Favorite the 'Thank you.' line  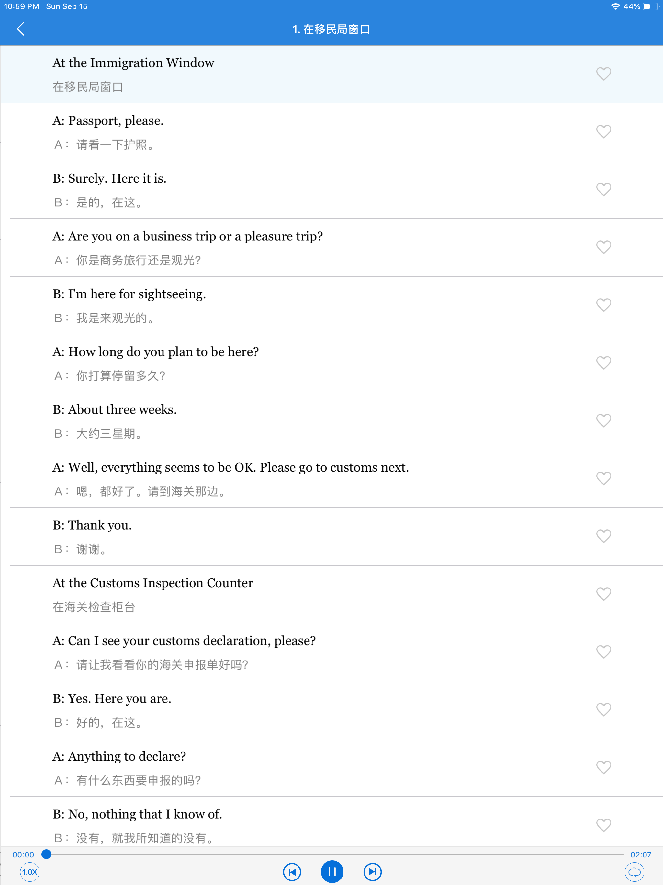coord(603,536)
